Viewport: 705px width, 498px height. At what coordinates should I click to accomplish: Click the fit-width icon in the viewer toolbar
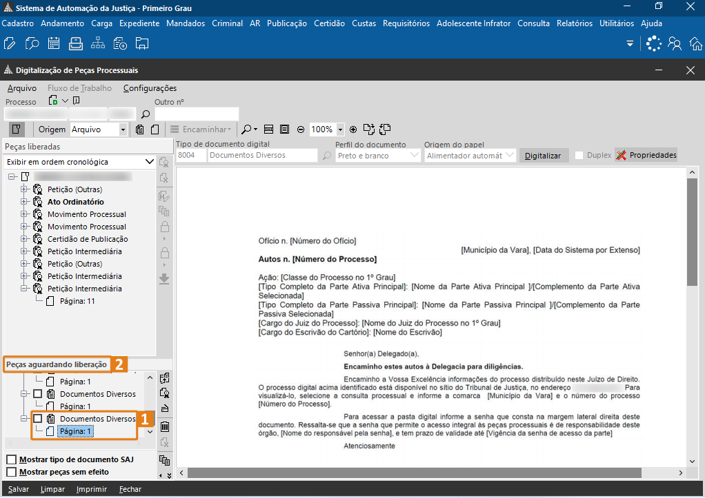[268, 129]
